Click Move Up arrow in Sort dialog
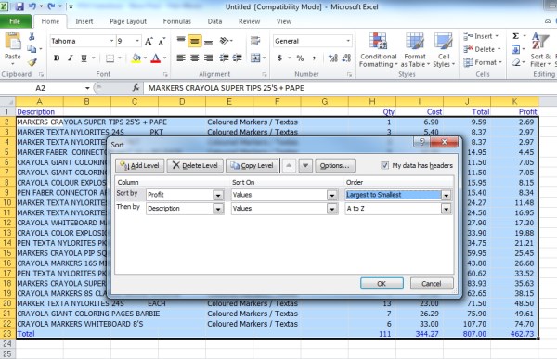This screenshot has width=557, height=359. [289, 165]
